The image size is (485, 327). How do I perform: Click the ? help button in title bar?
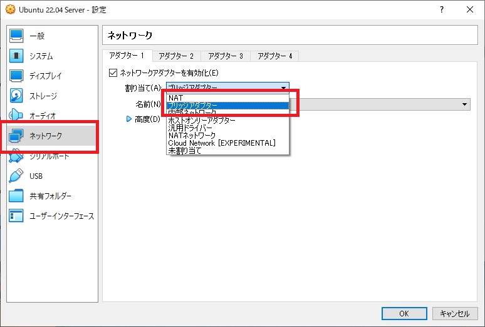442,9
